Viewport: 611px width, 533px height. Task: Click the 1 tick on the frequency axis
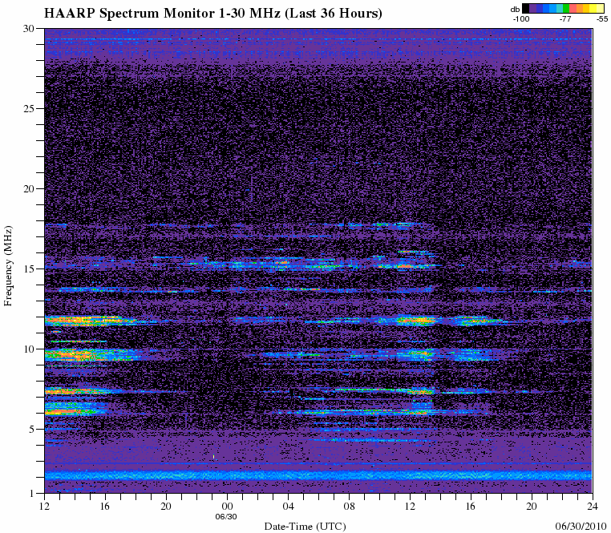tap(33, 494)
